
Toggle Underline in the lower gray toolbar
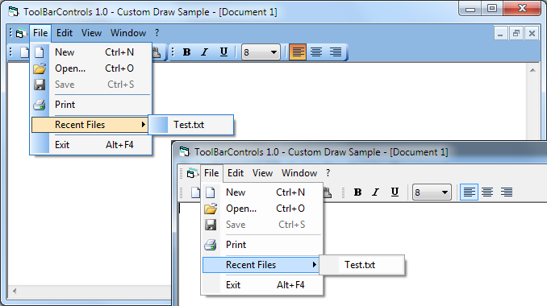pyautogui.click(x=395, y=192)
